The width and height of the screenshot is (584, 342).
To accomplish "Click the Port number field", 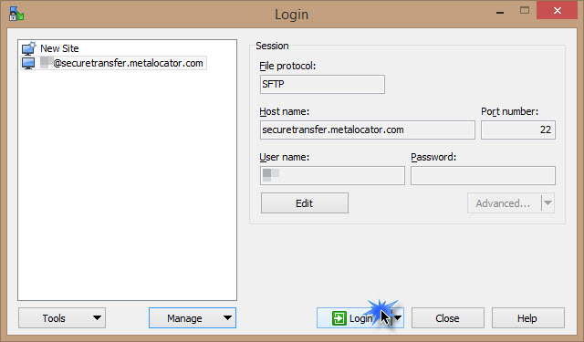I will [x=517, y=130].
